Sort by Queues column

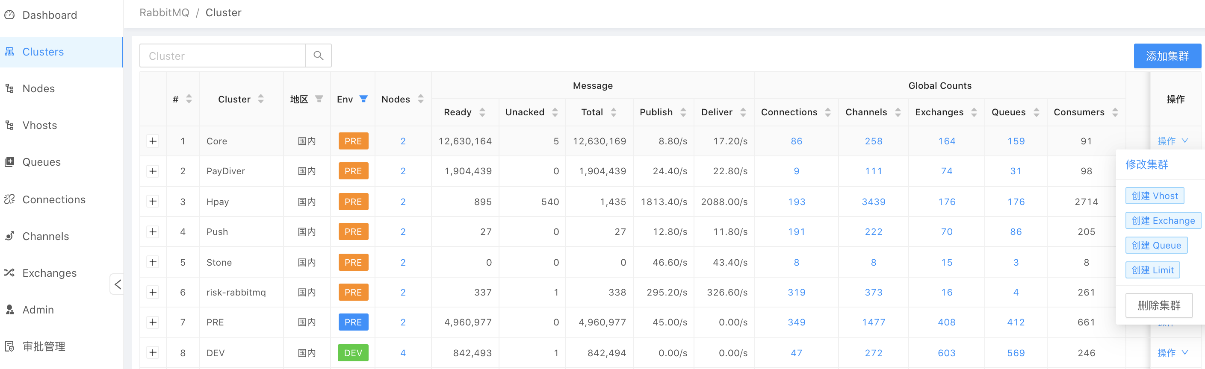[x=1037, y=112]
